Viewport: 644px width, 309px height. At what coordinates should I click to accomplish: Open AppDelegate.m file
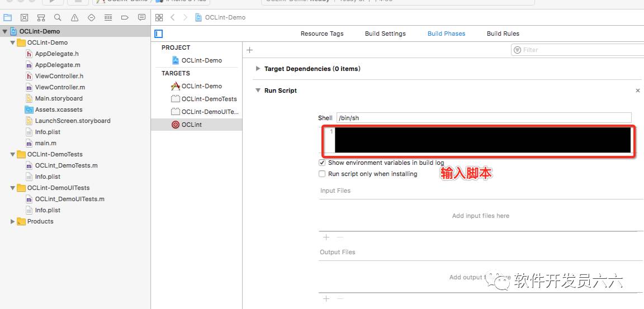click(x=58, y=65)
